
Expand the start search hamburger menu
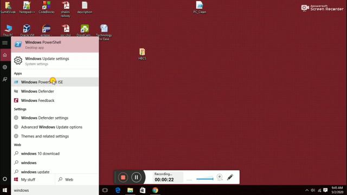(x=5, y=43)
